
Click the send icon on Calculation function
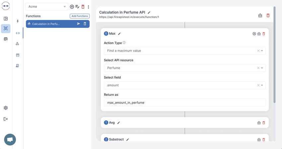[x=78, y=24]
